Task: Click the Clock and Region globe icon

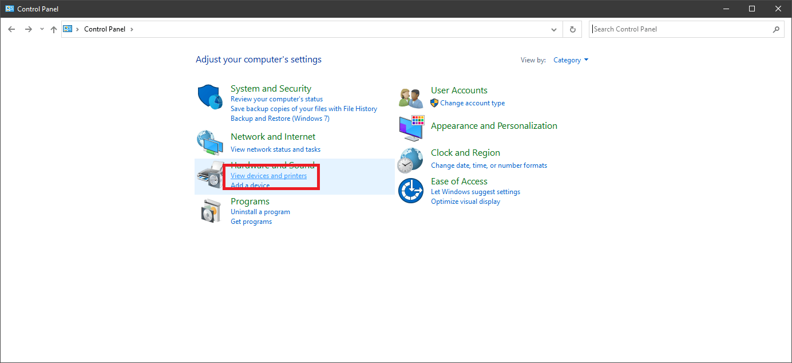Action: coord(410,160)
